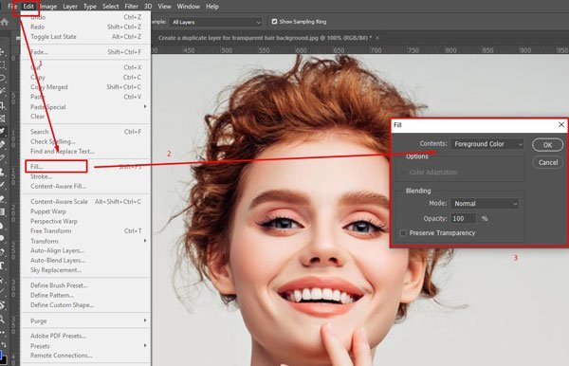Select the Rectangular Marquee tool
The height and width of the screenshot is (366, 569).
point(3,65)
